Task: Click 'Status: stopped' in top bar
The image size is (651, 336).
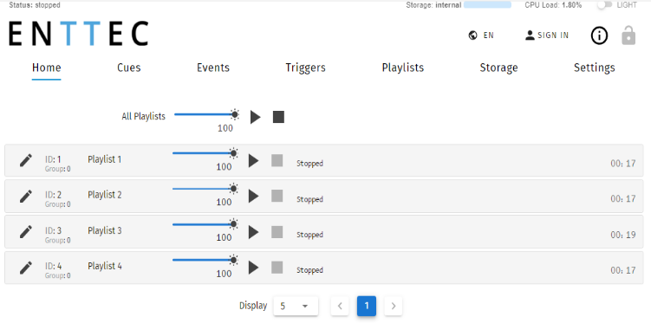Action: pos(35,5)
